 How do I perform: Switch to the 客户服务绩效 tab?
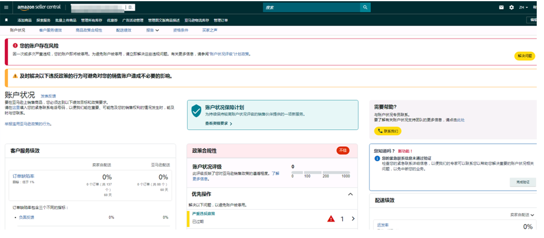pos(50,30)
